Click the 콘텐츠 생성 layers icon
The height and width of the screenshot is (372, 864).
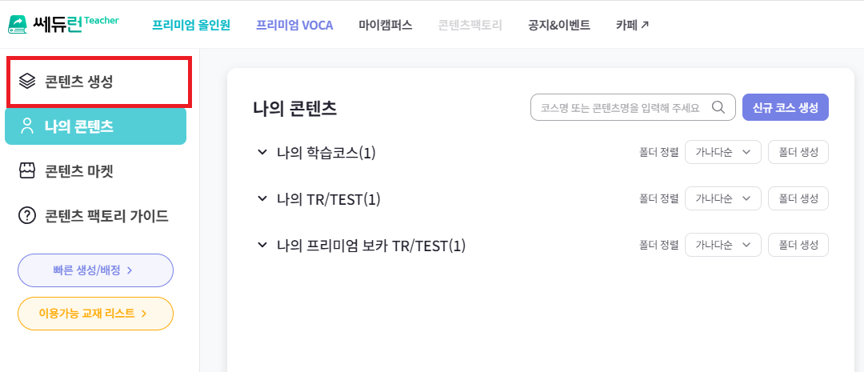27,81
